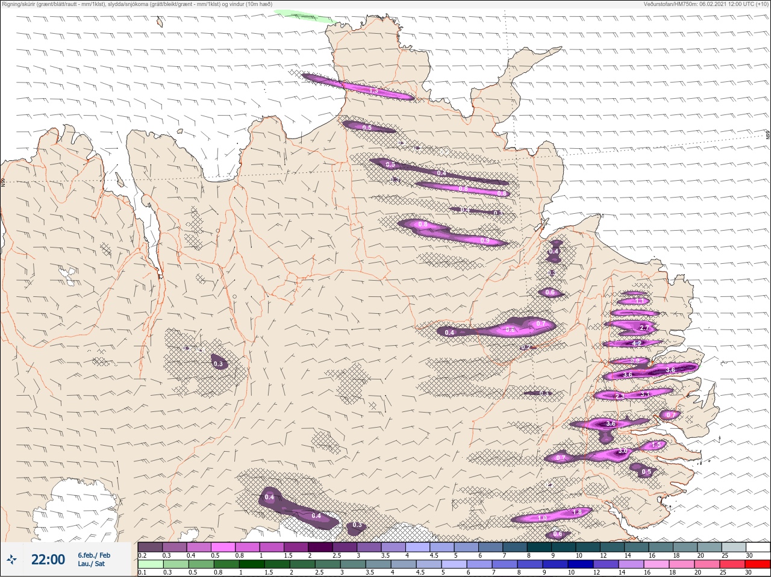Click the 1.8 precipitation value on the map
771x577 pixels.
pyautogui.click(x=577, y=512)
